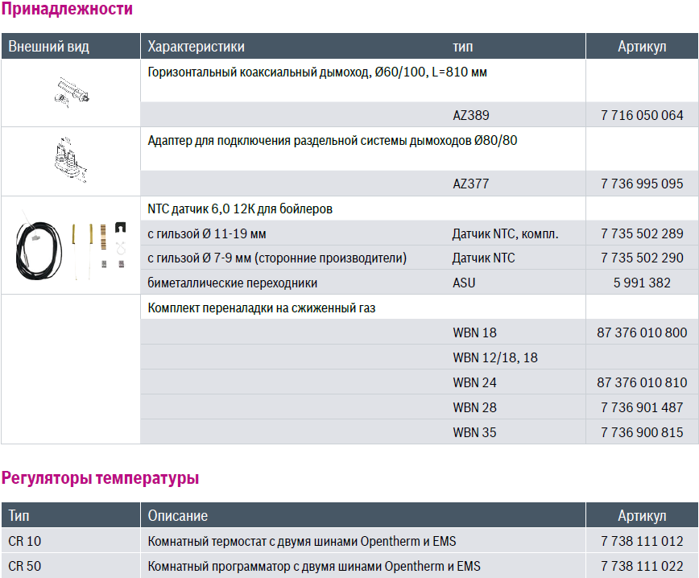Click 'Датчик NTC, компл.' type cell
Image resolution: width=699 pixels, height=578 pixels.
505,233
